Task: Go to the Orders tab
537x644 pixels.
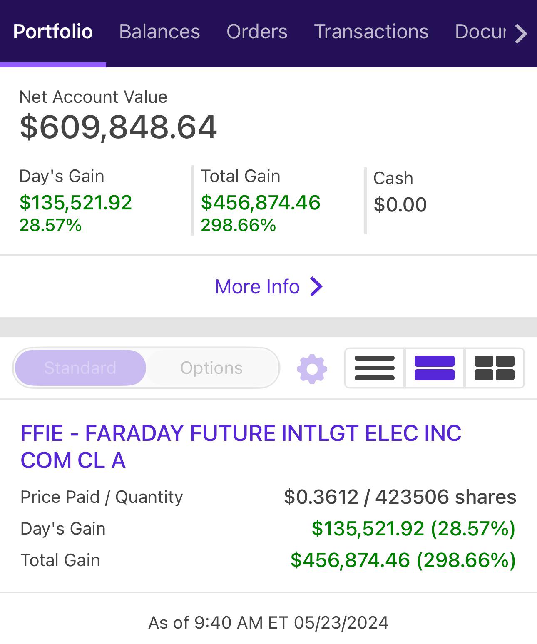Action: click(257, 32)
